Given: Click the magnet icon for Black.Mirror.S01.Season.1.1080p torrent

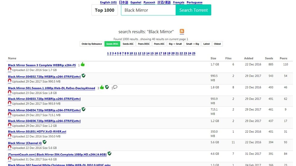Looking at the screenshot, I should 10,93.
